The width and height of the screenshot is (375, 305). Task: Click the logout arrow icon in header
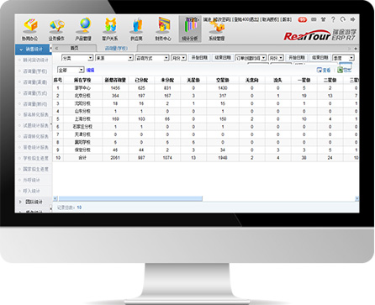(x=352, y=19)
